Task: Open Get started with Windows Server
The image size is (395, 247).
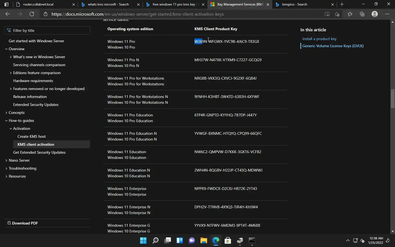Action: pos(36,41)
